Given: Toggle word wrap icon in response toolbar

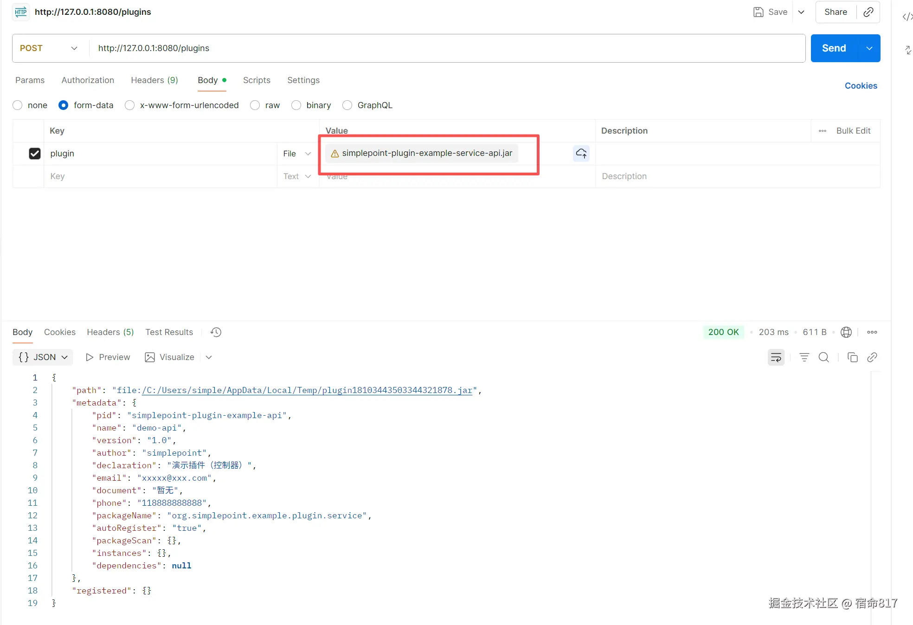Looking at the screenshot, I should (776, 357).
